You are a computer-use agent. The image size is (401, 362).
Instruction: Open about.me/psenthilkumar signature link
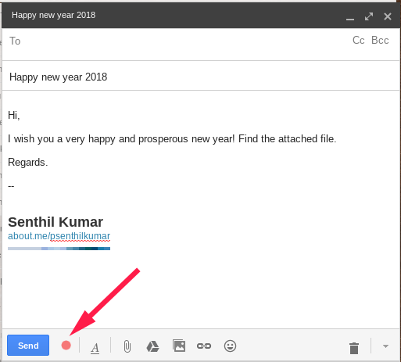[59, 236]
